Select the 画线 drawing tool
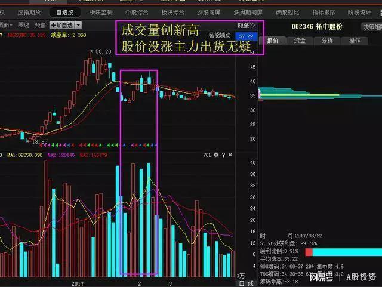Screen dimensions: 382x287 pos(24,25)
